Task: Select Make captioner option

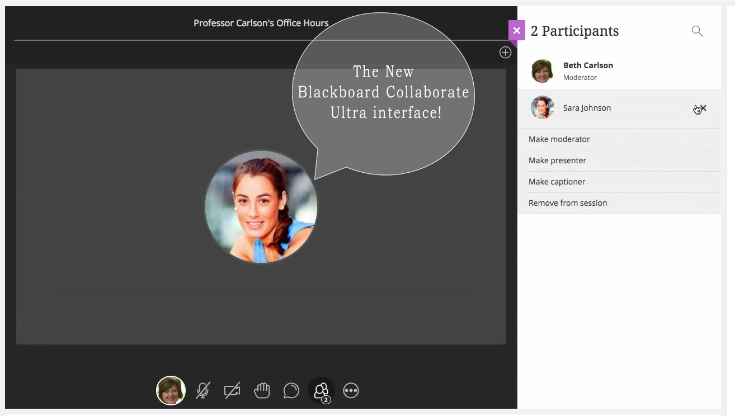Action: tap(557, 182)
